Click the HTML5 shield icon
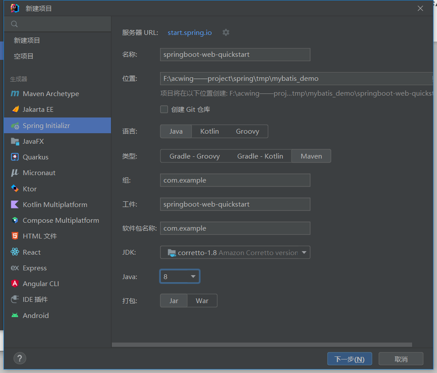This screenshot has width=437, height=373. point(15,236)
